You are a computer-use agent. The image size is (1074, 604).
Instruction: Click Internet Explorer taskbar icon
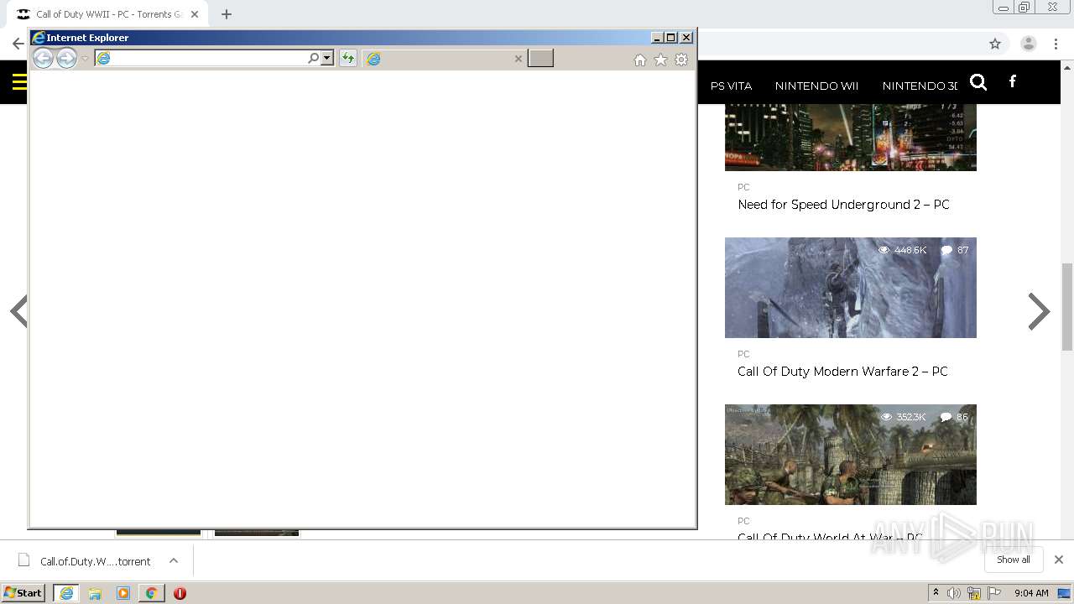click(x=66, y=593)
